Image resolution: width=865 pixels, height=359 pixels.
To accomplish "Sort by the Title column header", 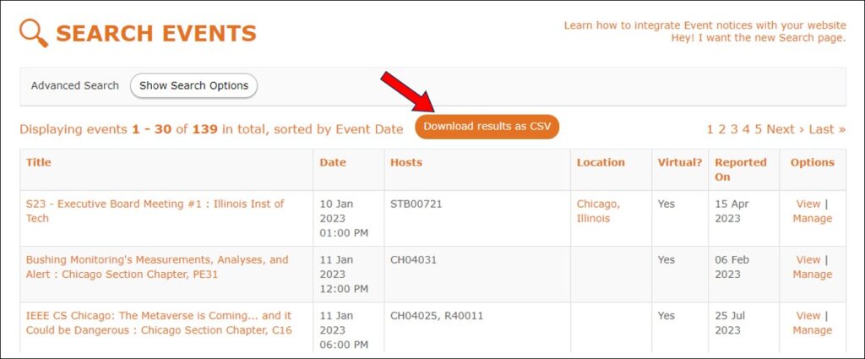I will [x=38, y=163].
